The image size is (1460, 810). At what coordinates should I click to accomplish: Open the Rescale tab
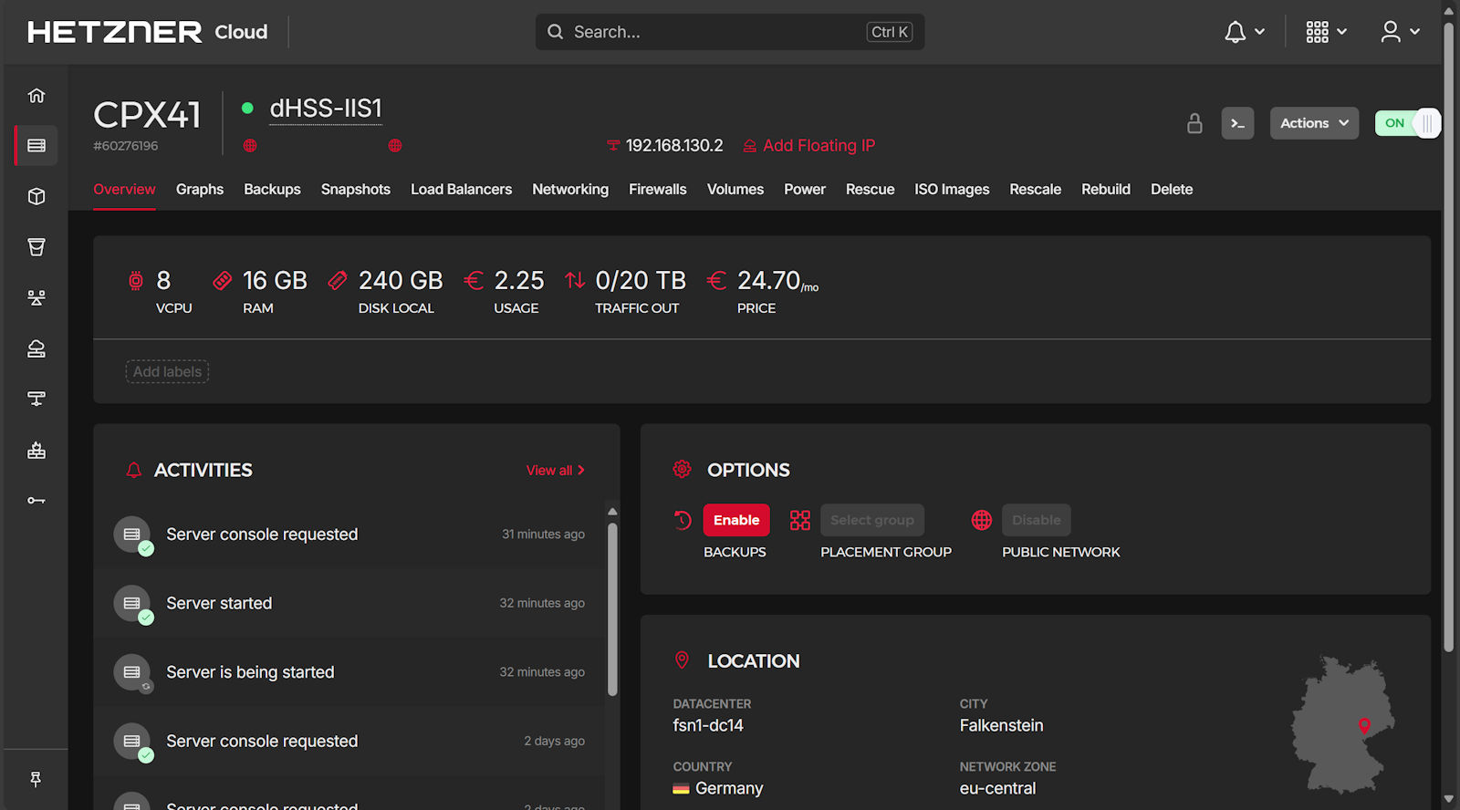[x=1036, y=189]
